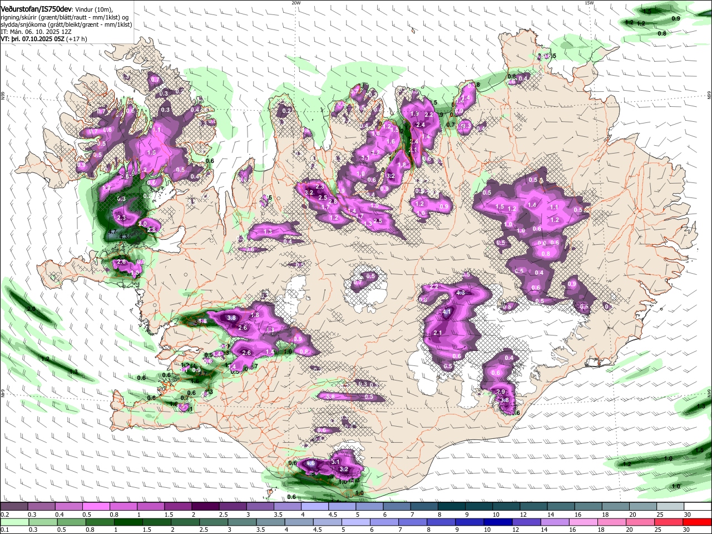Viewport: 712px width, 534px height.
Task: Select the darkest purple 2 swatch in the snow legend
Action: pyautogui.click(x=205, y=507)
